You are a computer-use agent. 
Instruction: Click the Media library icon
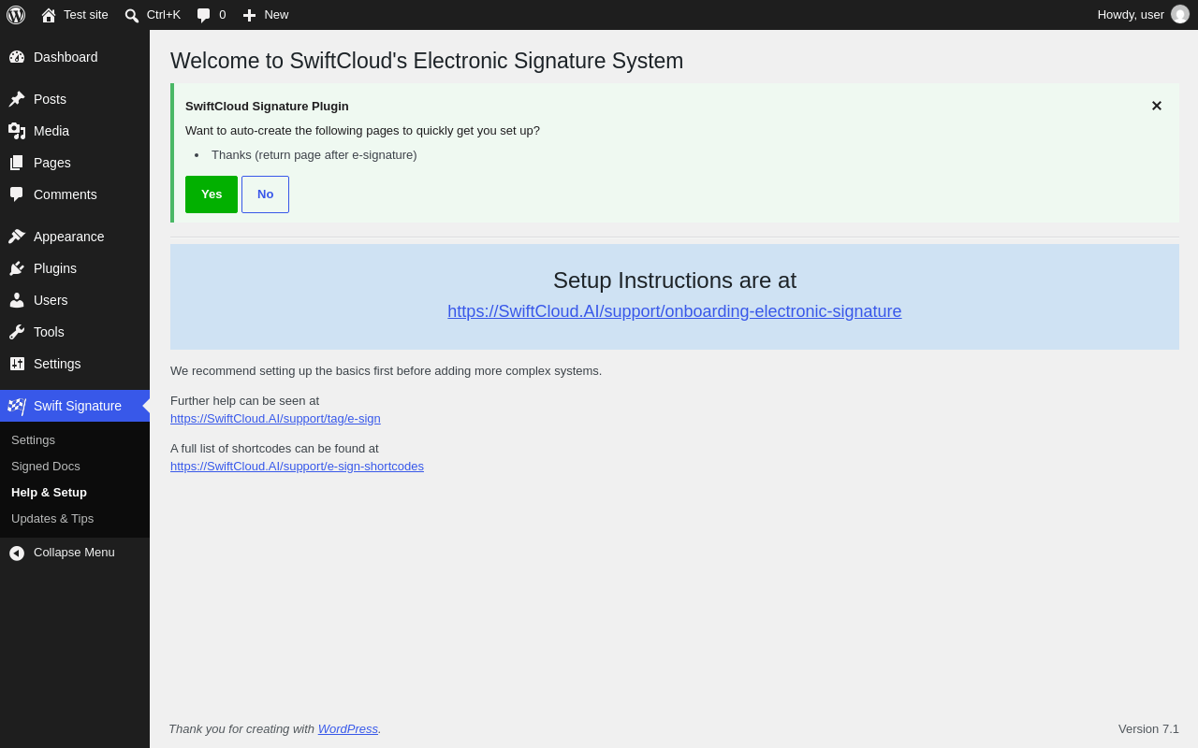(x=17, y=131)
